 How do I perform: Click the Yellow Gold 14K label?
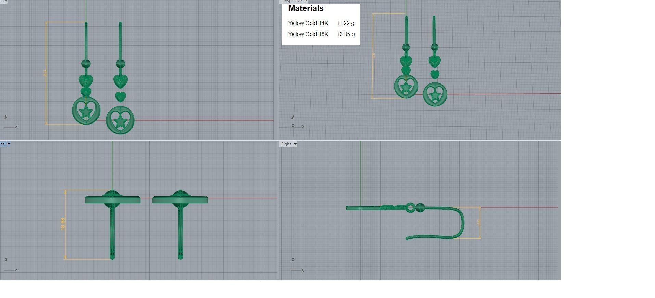coord(308,23)
